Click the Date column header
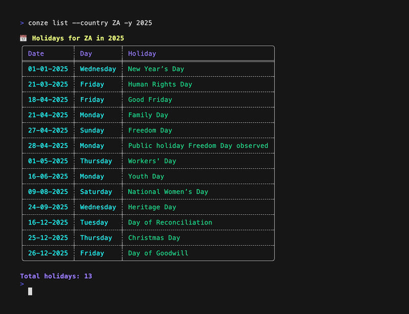Screen dimensions: 409x314 pos(36,54)
